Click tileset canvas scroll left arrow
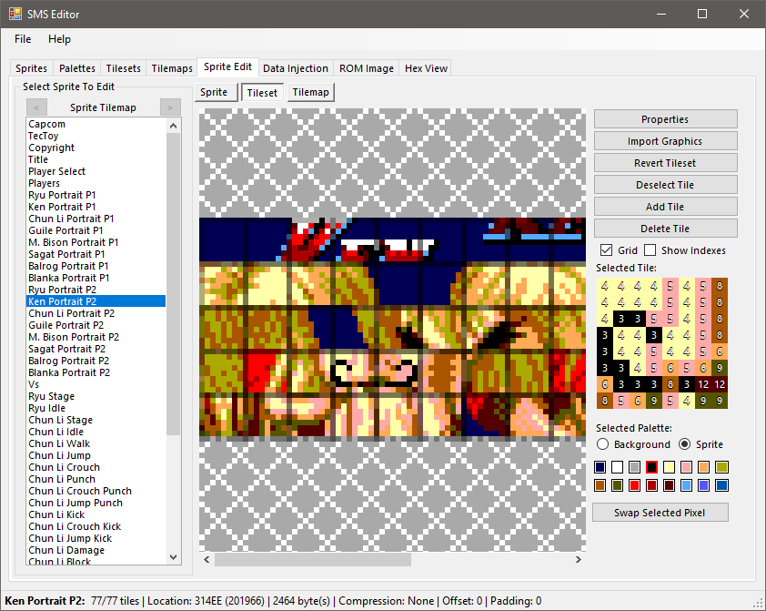The width and height of the screenshot is (766, 611). pos(207,560)
